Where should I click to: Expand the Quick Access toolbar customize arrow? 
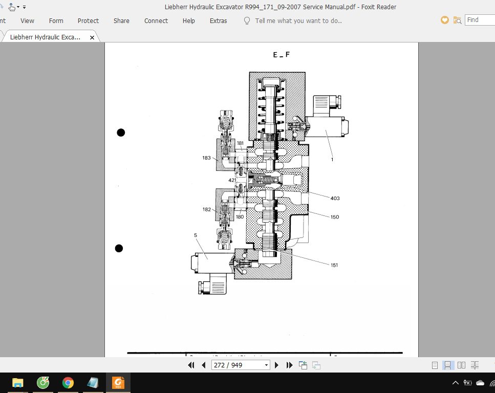click(25, 7)
